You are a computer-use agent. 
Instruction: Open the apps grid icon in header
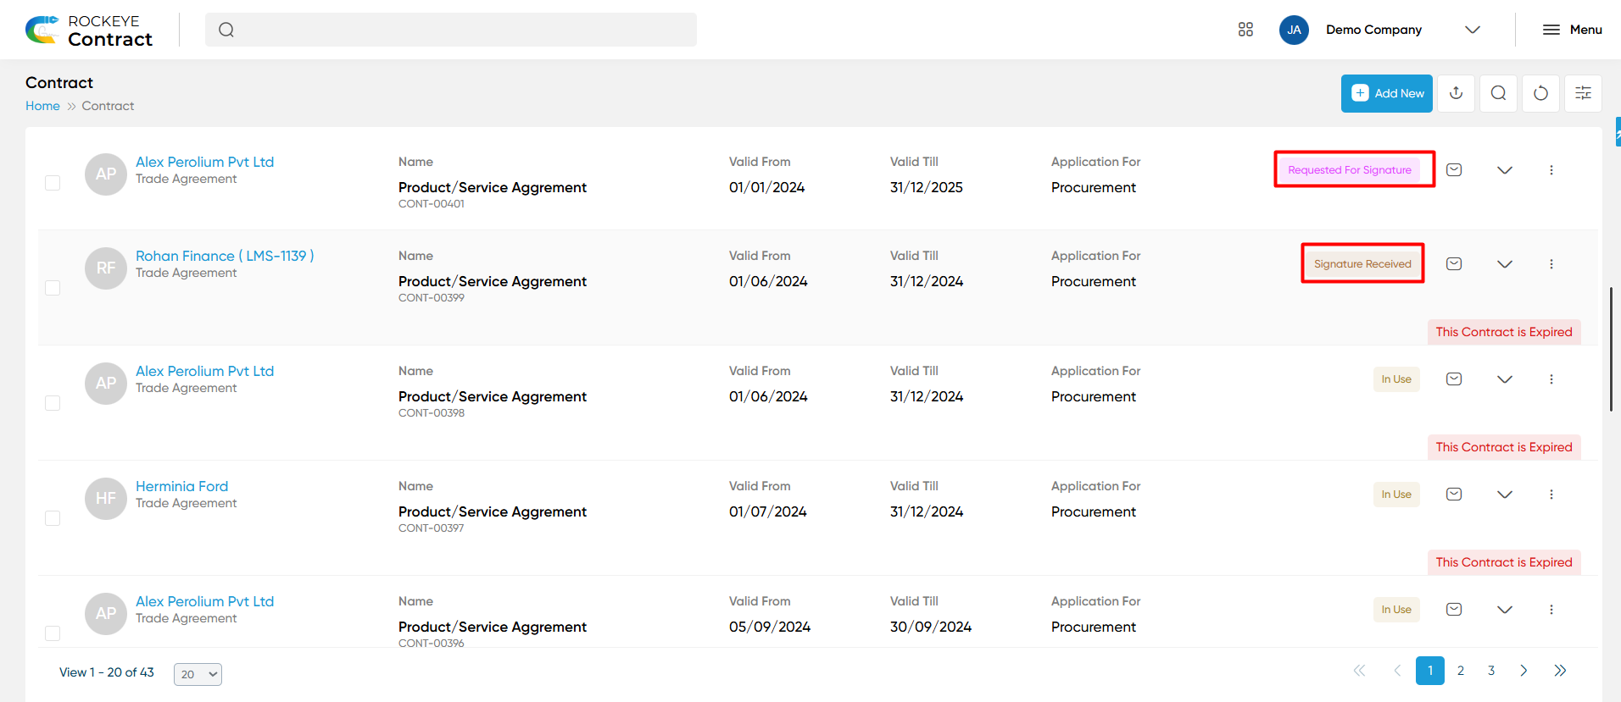point(1245,30)
